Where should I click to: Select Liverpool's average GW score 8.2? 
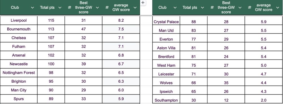point(121,21)
